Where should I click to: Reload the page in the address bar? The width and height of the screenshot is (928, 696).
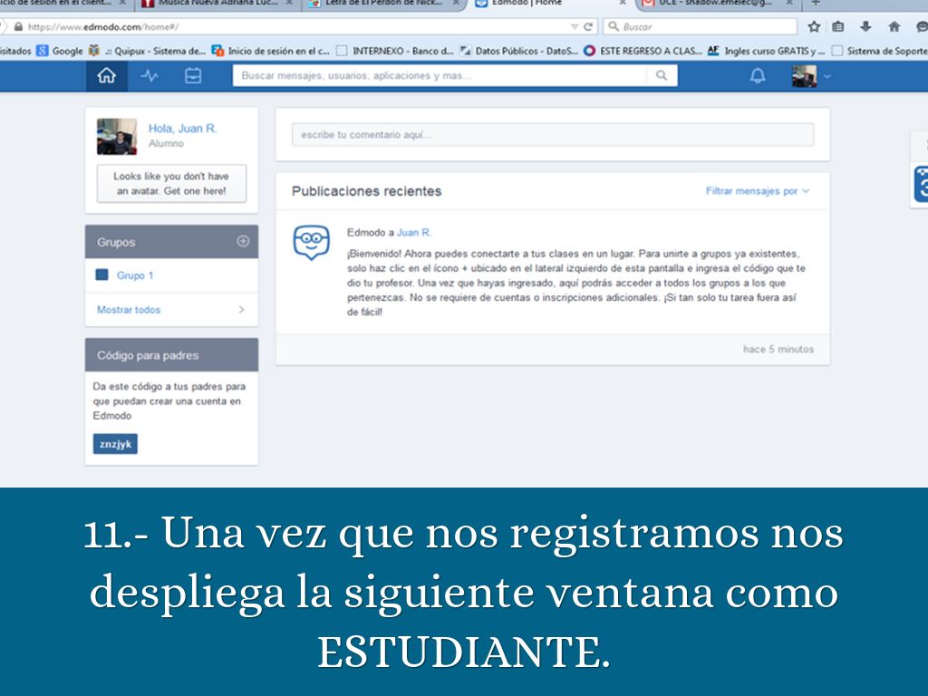(588, 26)
